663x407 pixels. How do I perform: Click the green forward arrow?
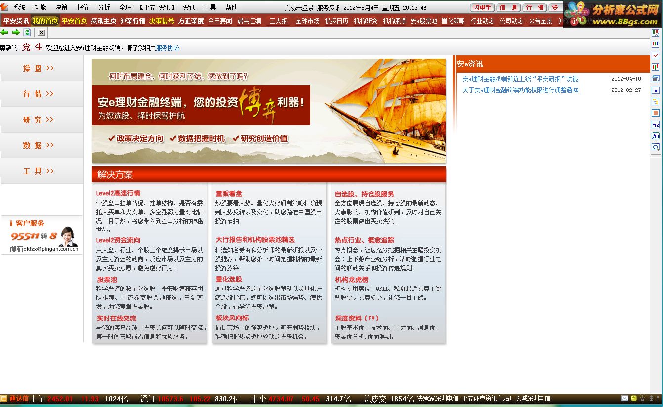point(16,32)
